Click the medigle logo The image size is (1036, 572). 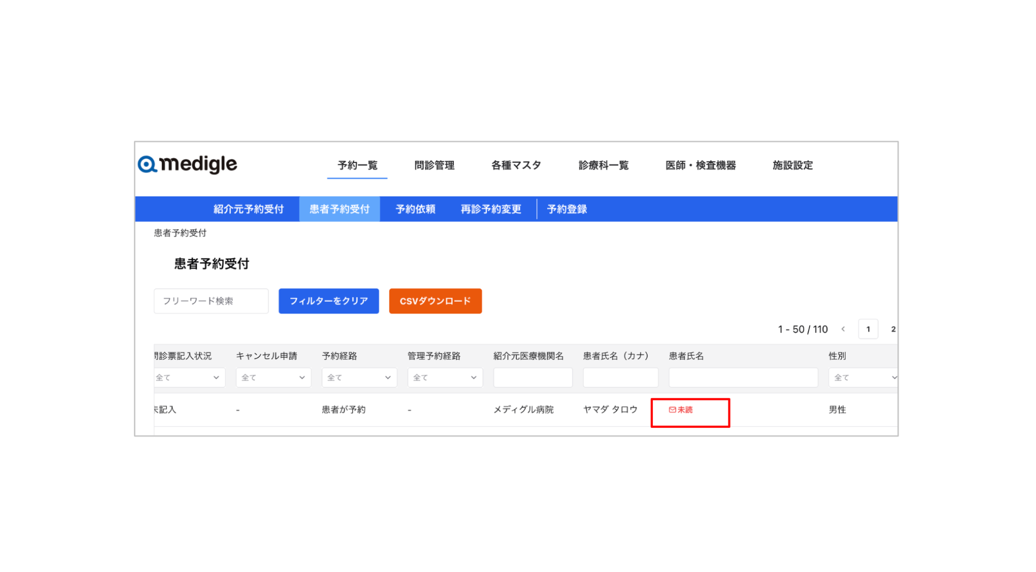pyautogui.click(x=187, y=164)
